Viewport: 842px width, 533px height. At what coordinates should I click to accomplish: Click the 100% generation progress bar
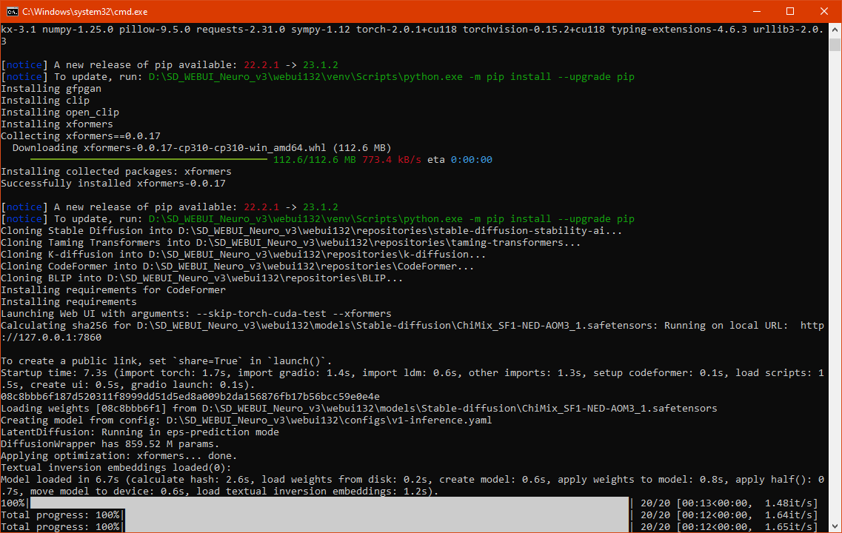[x=330, y=503]
